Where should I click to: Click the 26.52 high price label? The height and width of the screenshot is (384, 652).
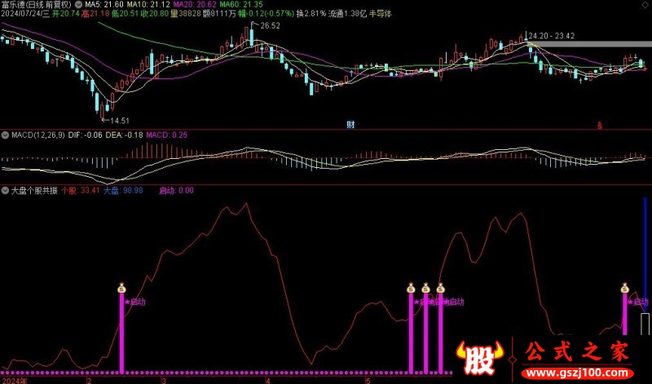click(270, 26)
